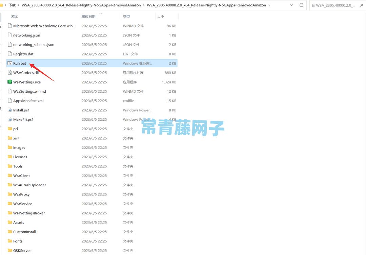Select WsaSettings.winmd file name
This screenshot has width=366, height=255.
(x=29, y=91)
